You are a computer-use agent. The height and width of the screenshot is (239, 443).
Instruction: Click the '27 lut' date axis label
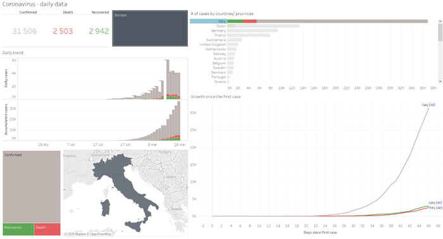(125, 145)
